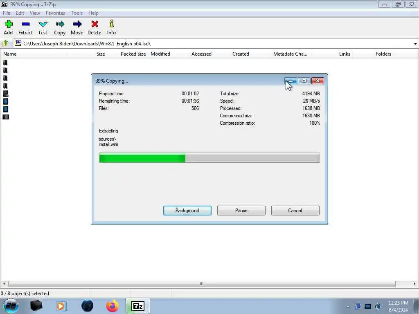
Task: Click the speed value 26 MB/s
Action: click(x=311, y=101)
